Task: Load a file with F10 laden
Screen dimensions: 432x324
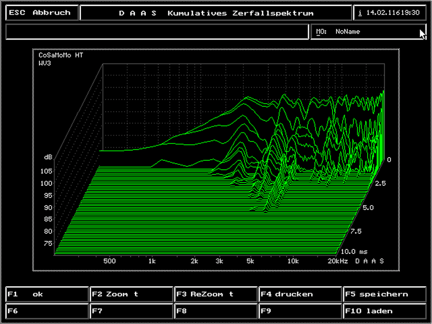Action: tap(385, 311)
